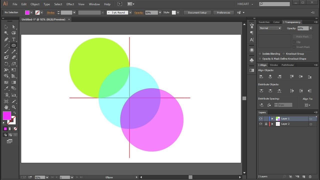Unlock Layer 2 via lock icon
Screen dimensions: 320x180
click(x=266, y=124)
